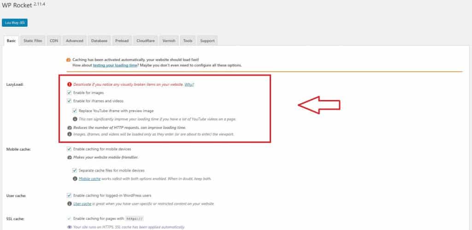Open the Static Files tab
This screenshot has height=230, width=472.
coord(33,41)
